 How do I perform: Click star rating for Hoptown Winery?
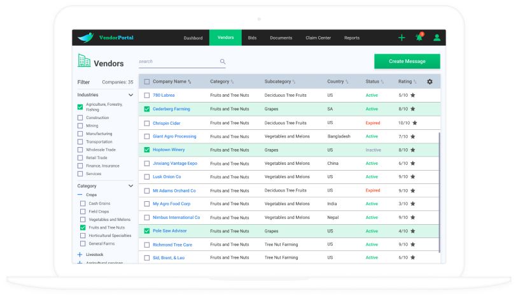[412, 150]
